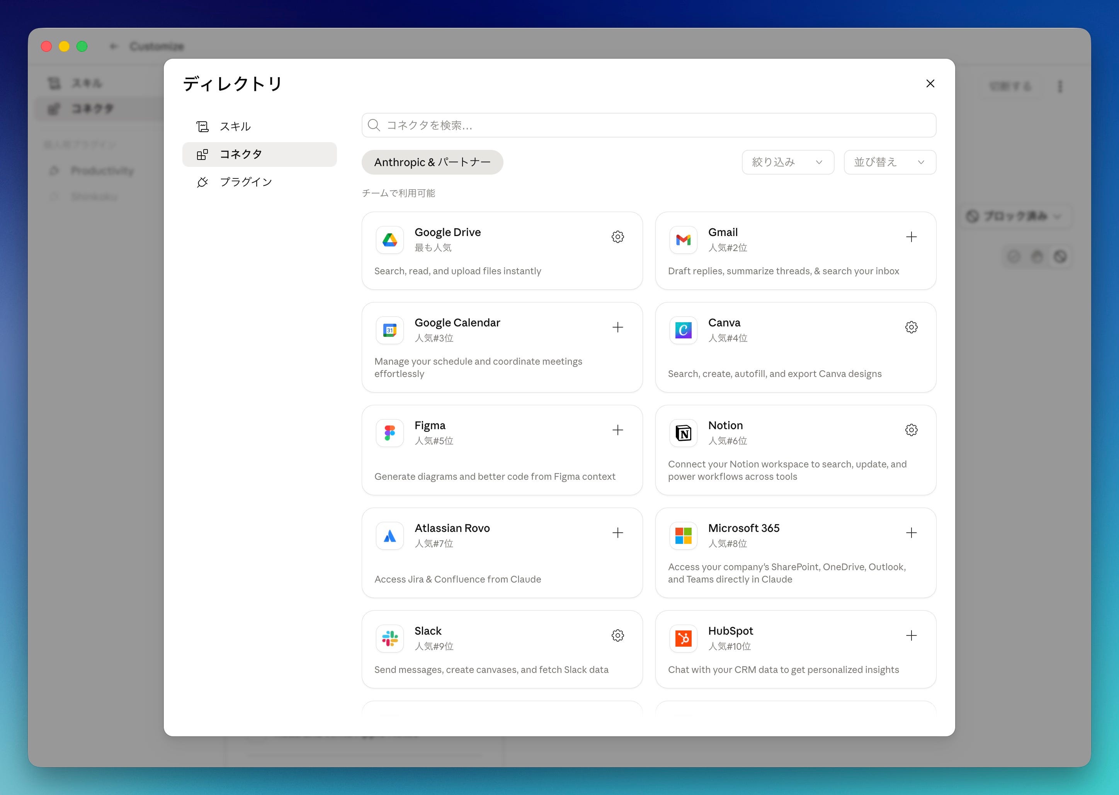This screenshot has width=1119, height=795.
Task: Click the back arrow in Customize window
Action: tap(114, 46)
